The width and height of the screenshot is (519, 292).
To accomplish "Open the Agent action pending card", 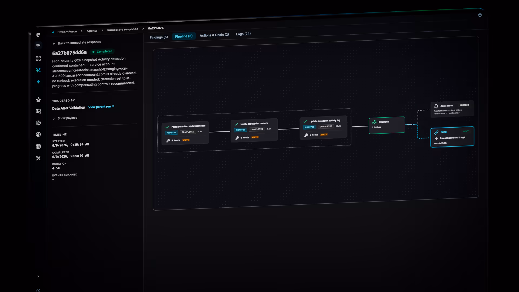I will pyautogui.click(x=452, y=109).
